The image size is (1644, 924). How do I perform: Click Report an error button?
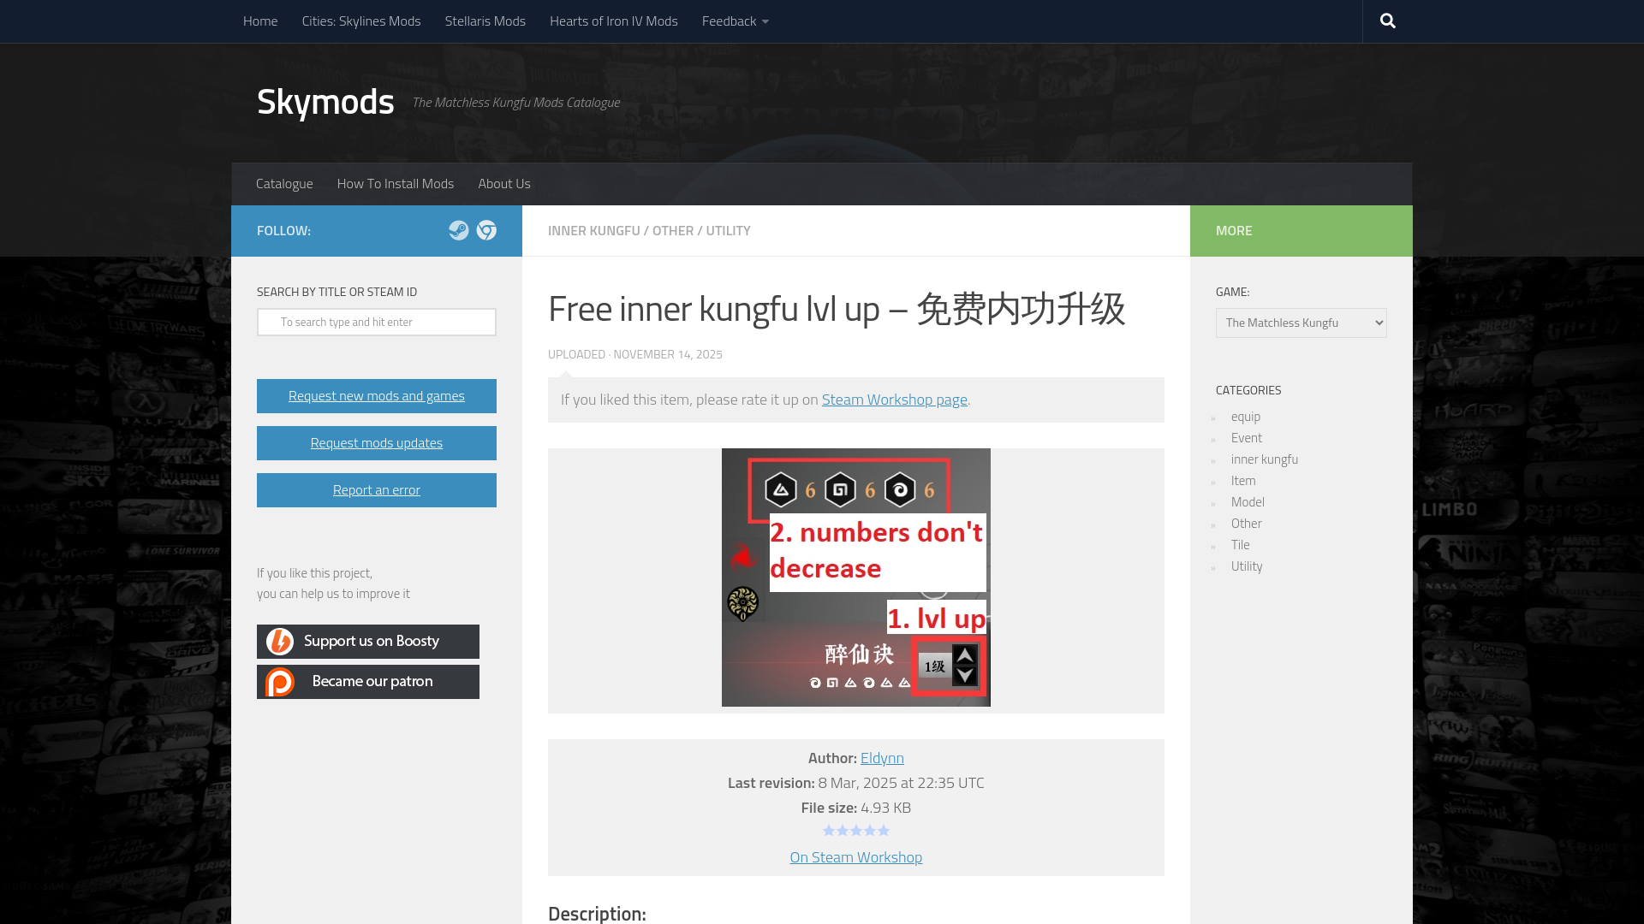(x=377, y=490)
